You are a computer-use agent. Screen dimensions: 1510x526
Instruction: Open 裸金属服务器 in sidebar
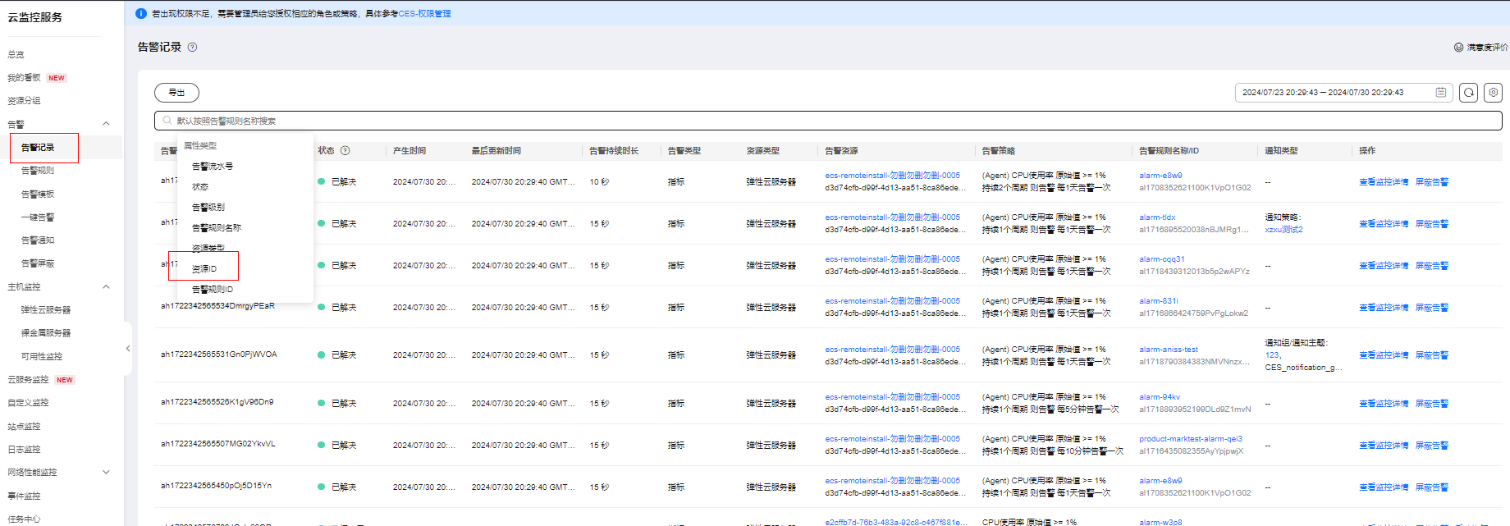[46, 333]
